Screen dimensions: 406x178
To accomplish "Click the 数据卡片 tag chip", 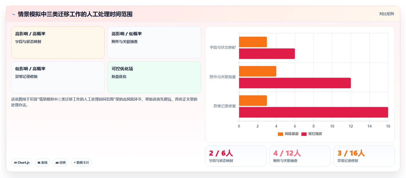I will click(81, 163).
